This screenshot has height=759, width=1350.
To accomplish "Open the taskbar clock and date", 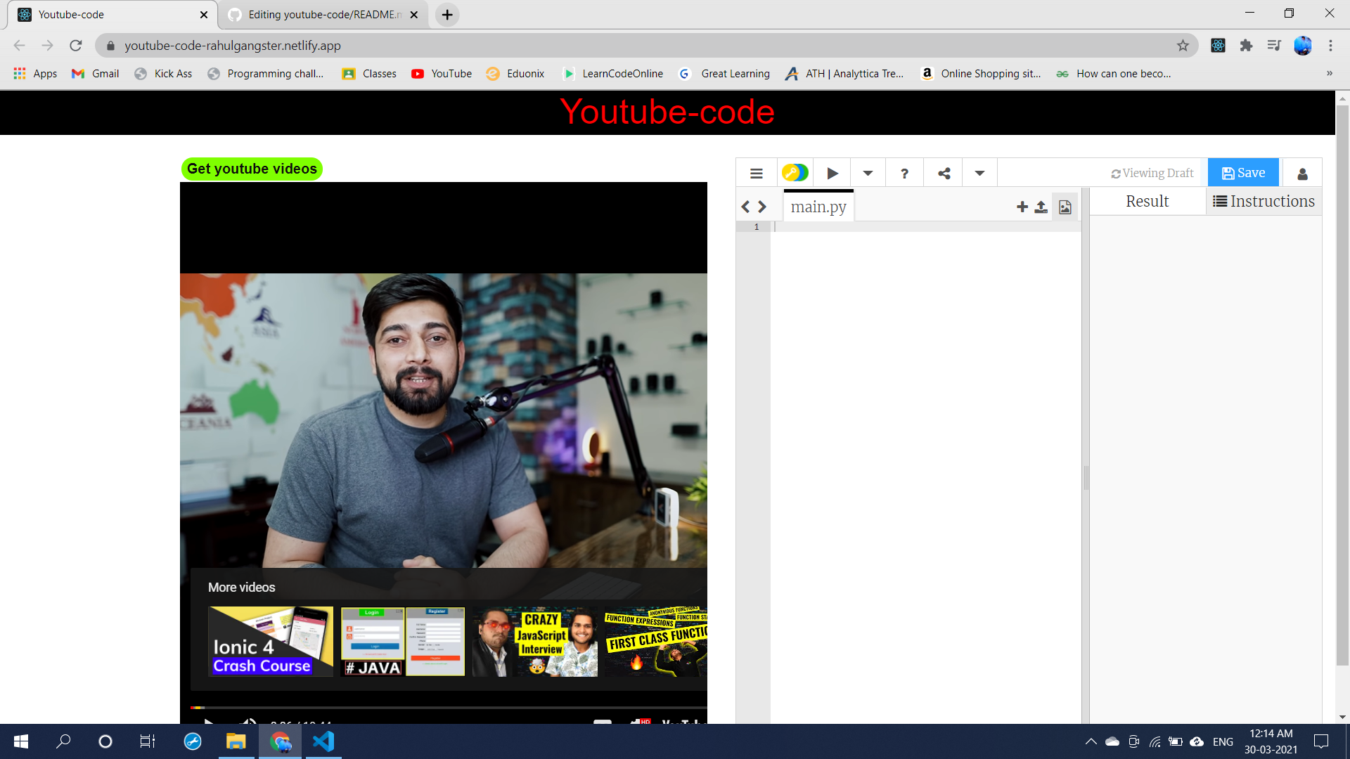I will click(x=1271, y=741).
